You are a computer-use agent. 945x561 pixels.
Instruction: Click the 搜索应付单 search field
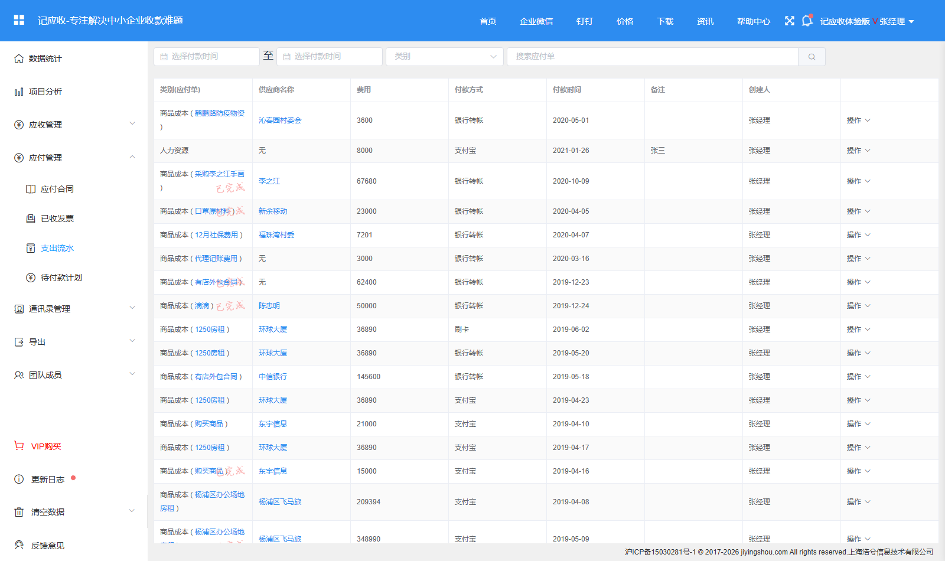pos(653,57)
